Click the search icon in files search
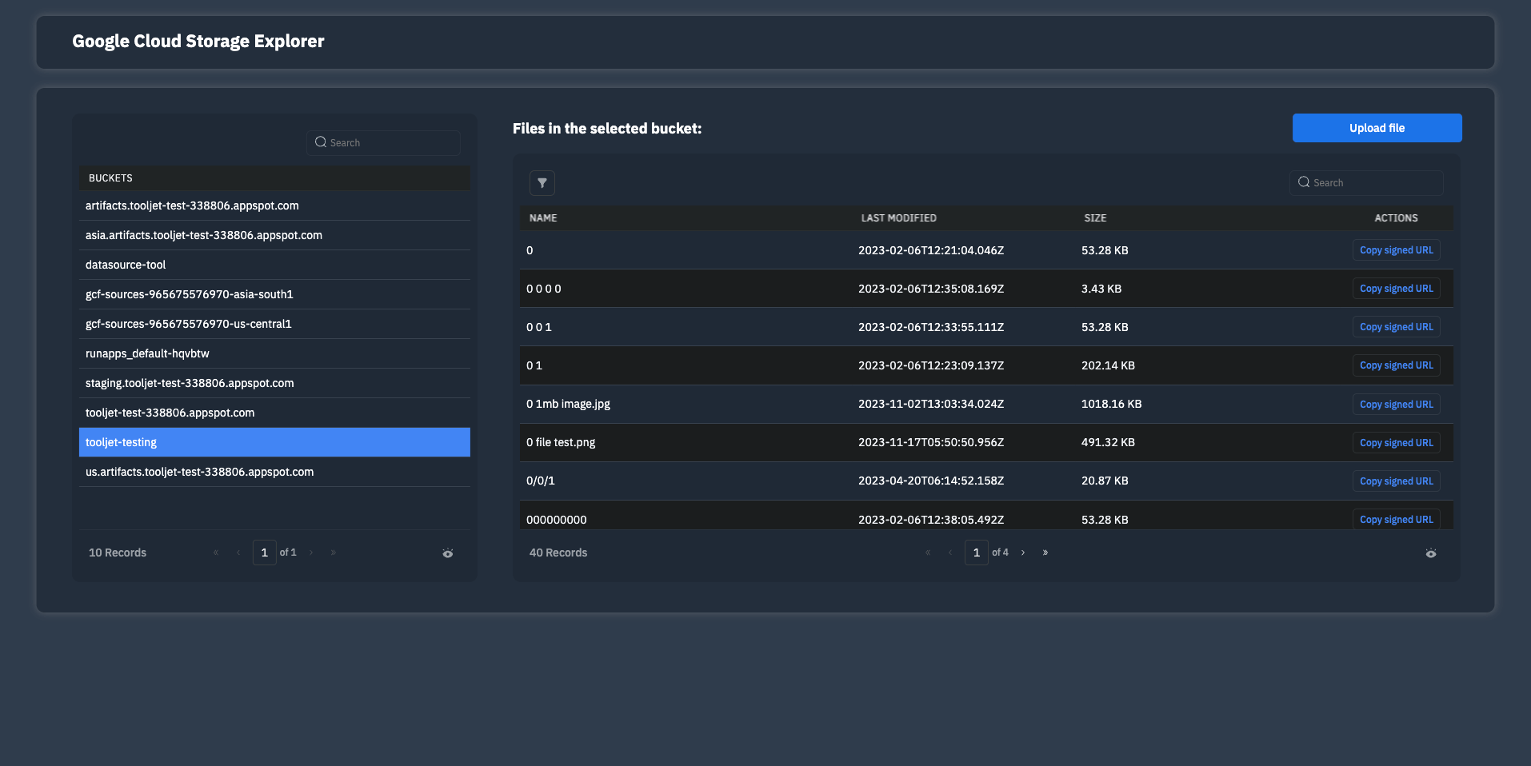1531x766 pixels. (1304, 182)
